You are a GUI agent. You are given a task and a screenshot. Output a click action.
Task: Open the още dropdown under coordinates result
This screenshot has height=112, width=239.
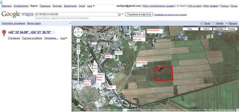(64, 38)
